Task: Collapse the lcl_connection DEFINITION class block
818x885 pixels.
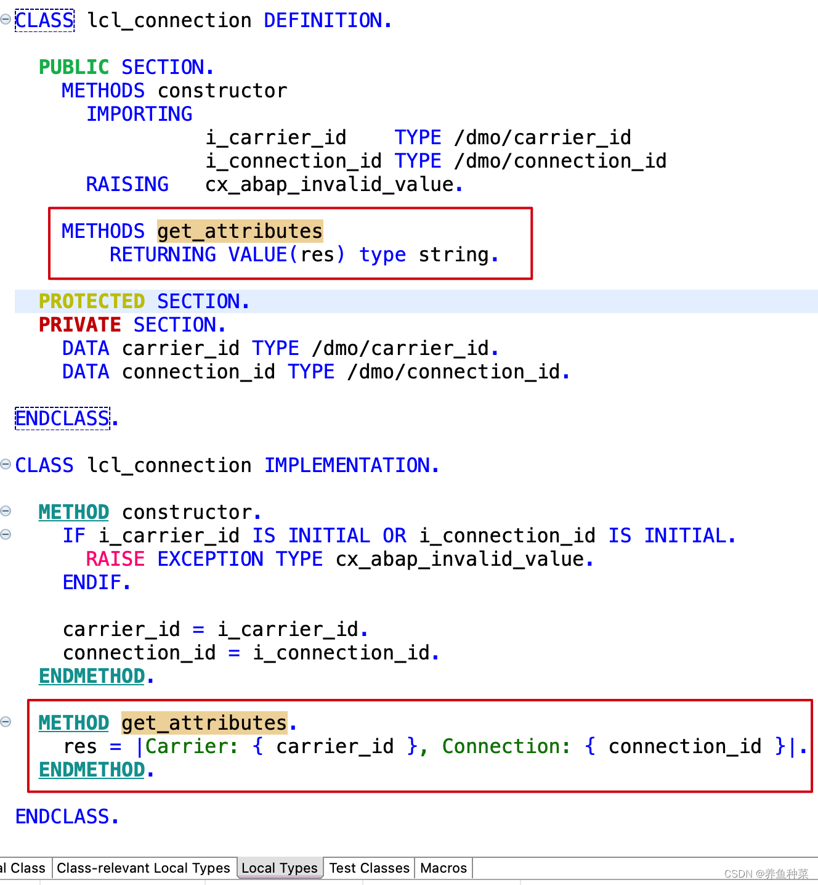Action: pyautogui.click(x=6, y=20)
